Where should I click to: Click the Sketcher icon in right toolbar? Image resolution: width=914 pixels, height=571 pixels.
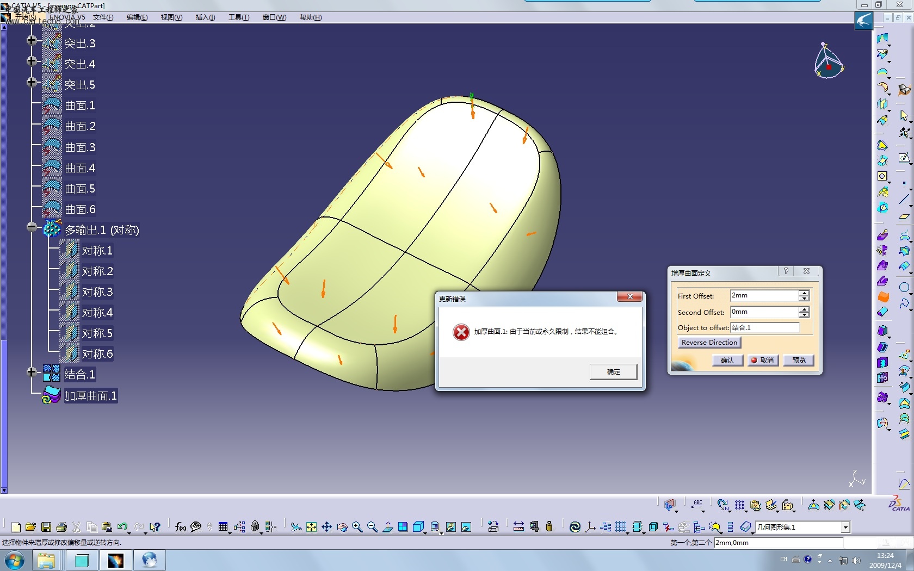point(904,158)
